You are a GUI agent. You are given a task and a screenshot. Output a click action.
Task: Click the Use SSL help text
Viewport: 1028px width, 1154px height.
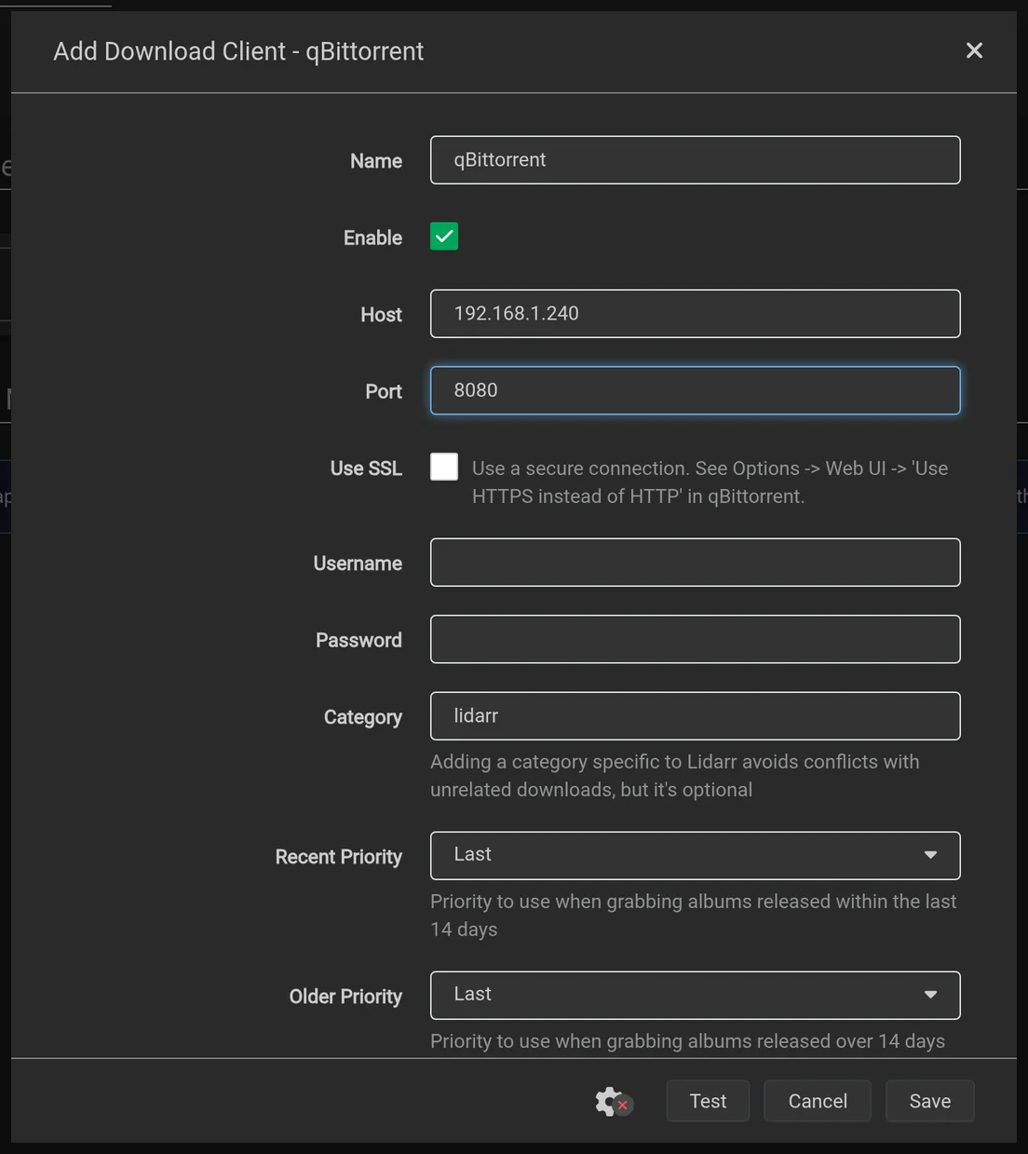[x=710, y=482]
